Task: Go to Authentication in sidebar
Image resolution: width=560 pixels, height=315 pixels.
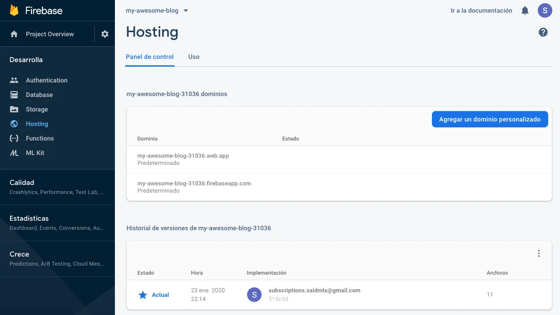Action: click(46, 80)
